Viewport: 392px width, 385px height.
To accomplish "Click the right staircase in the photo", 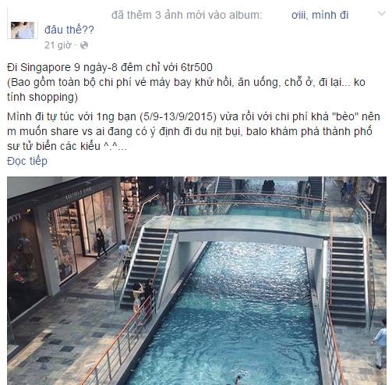I will pyautogui.click(x=348, y=279).
